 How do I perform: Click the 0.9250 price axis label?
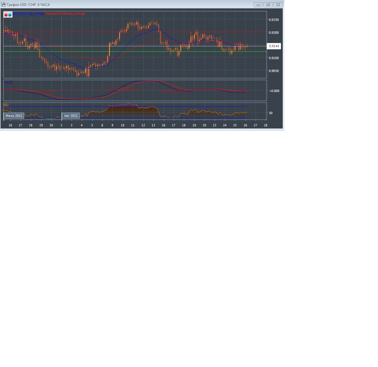click(274, 20)
